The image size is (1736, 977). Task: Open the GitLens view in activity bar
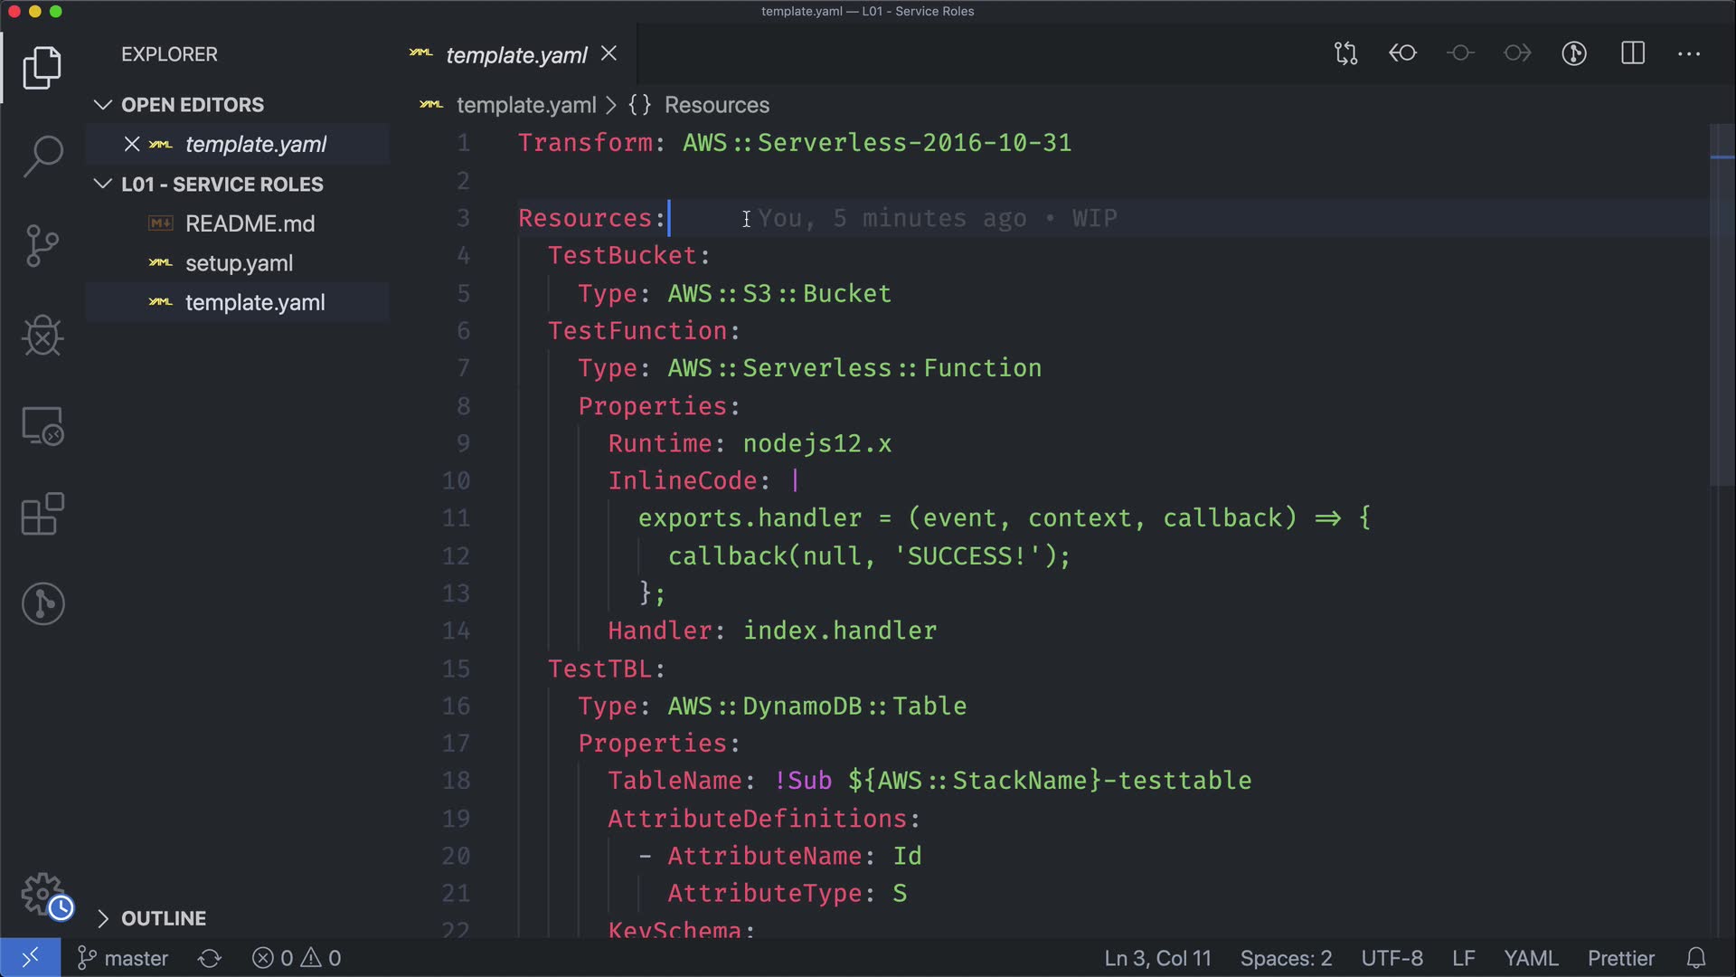[x=42, y=603]
